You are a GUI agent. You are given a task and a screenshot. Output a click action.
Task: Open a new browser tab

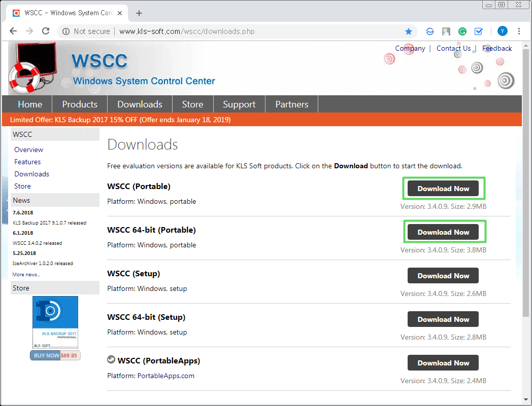pyautogui.click(x=139, y=13)
